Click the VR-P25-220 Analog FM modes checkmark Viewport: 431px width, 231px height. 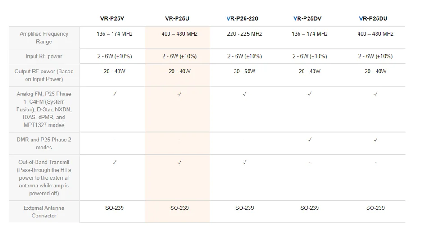(245, 94)
